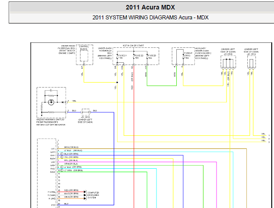Click the "GRN (OR BLU)" pin 8 wire label
The image size is (274, 208).
[71, 164]
